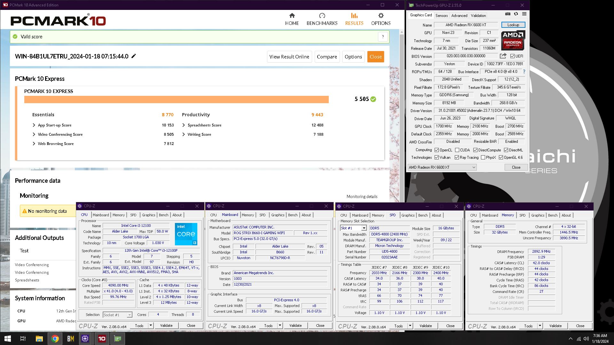Toggle the CUDA checkbox
Image resolution: width=614 pixels, height=345 pixels.
457,150
